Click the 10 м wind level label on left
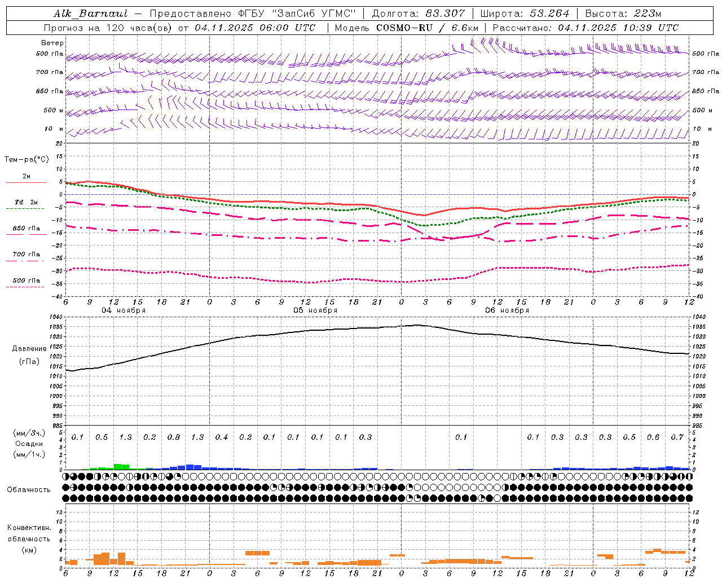The height and width of the screenshot is (578, 722). tap(55, 129)
